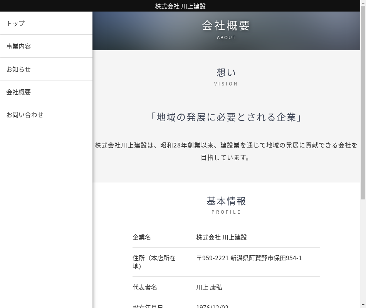Screen dimensions: 366x308
Task: Click the PROFILE subheading
Action: click(x=226, y=212)
